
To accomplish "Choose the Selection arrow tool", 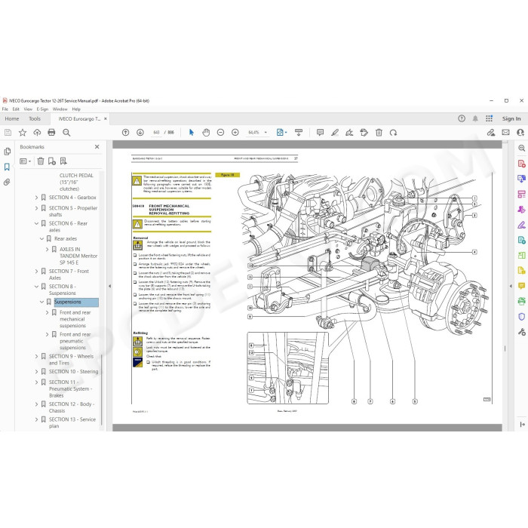I will [x=192, y=132].
